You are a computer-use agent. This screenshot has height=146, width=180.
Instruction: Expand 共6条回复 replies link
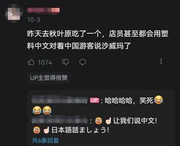click(x=45, y=140)
